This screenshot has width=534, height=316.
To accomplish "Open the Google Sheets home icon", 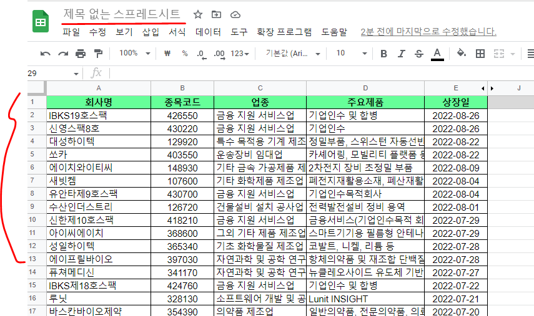I will click(x=41, y=21).
